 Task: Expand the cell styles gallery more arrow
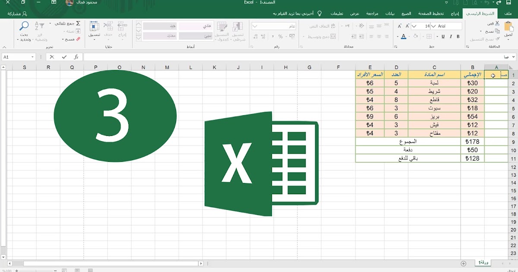[139, 38]
